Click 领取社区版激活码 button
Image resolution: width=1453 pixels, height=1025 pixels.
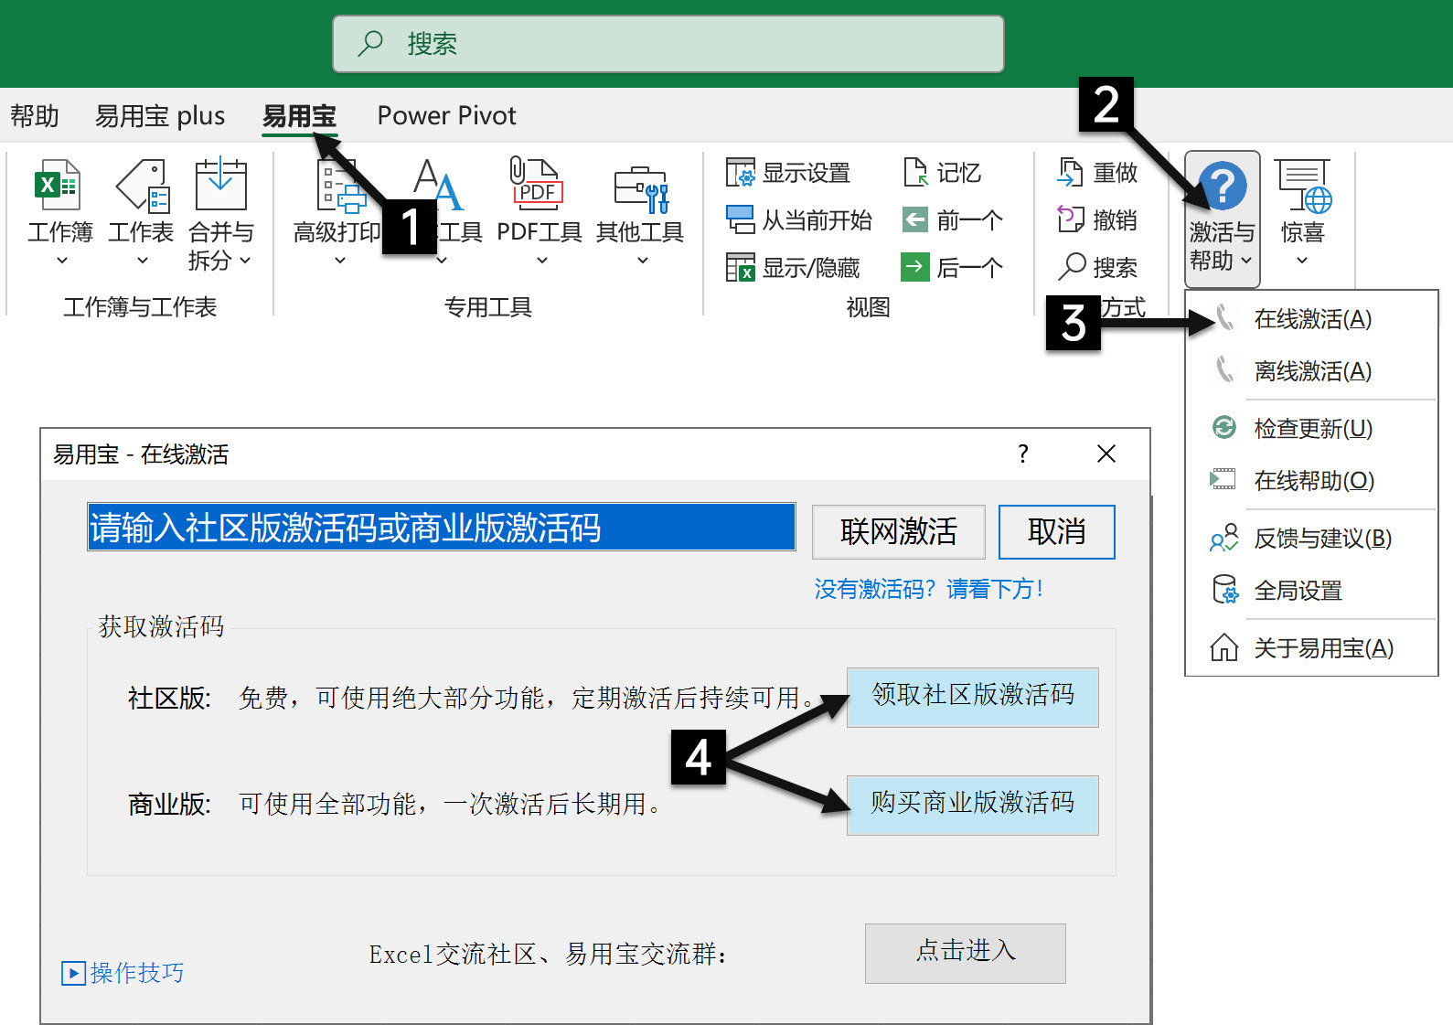pyautogui.click(x=972, y=697)
